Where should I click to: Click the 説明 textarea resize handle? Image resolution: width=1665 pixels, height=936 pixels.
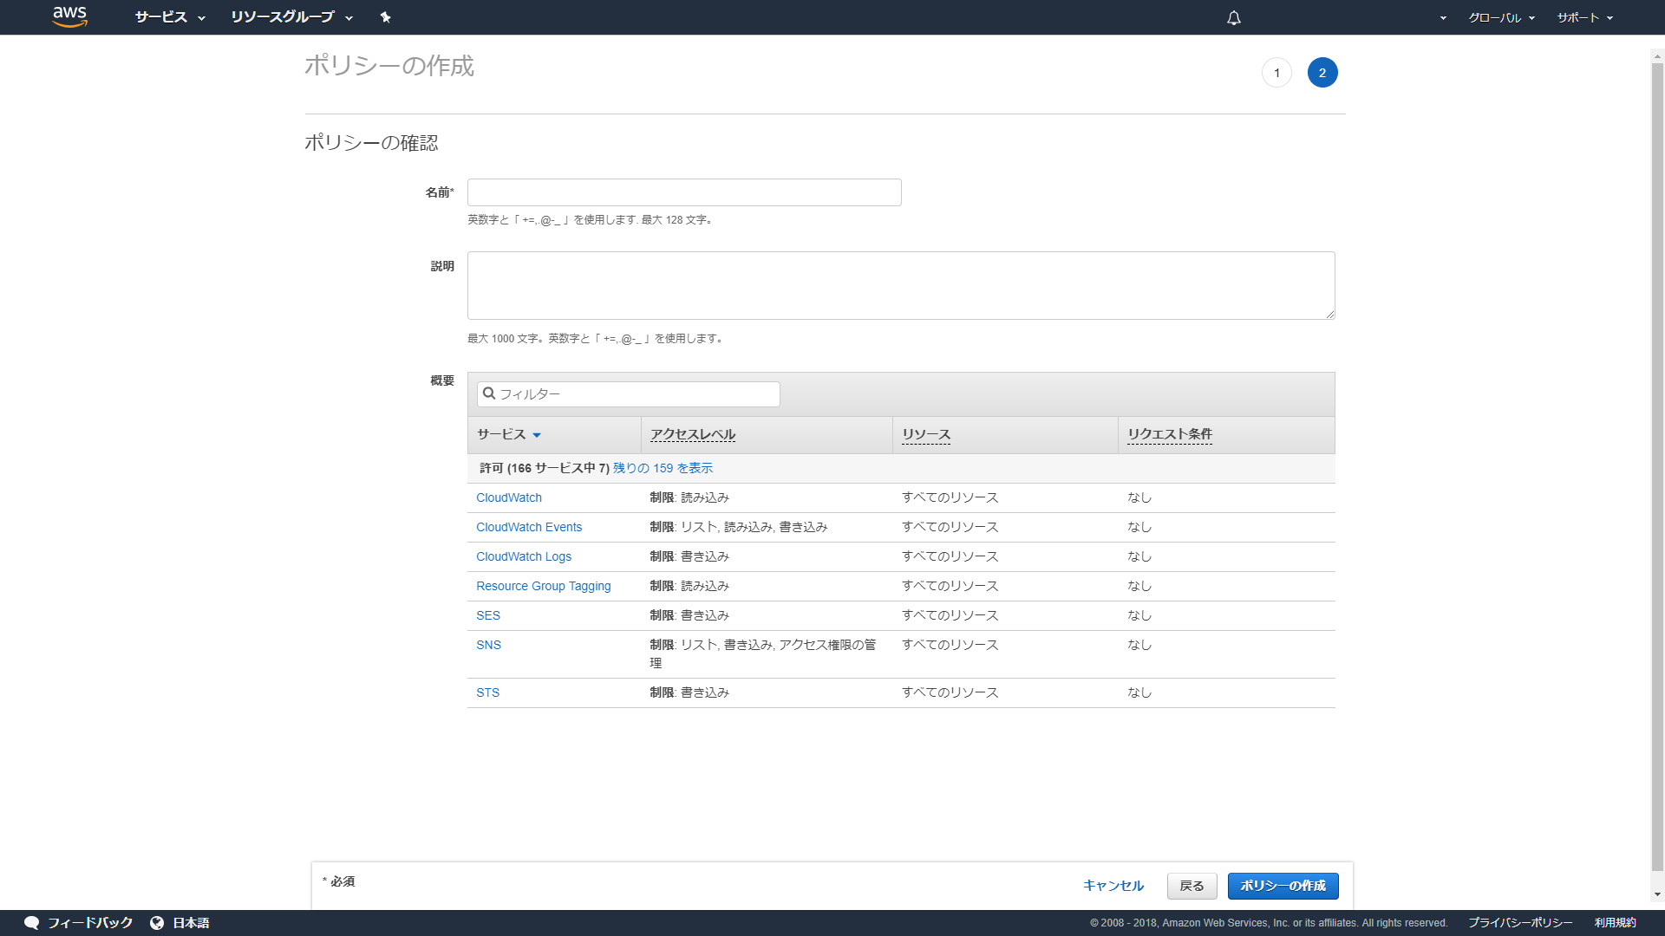(1330, 315)
